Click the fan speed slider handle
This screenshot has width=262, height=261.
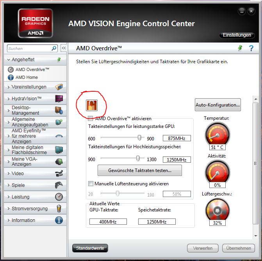tap(118, 194)
